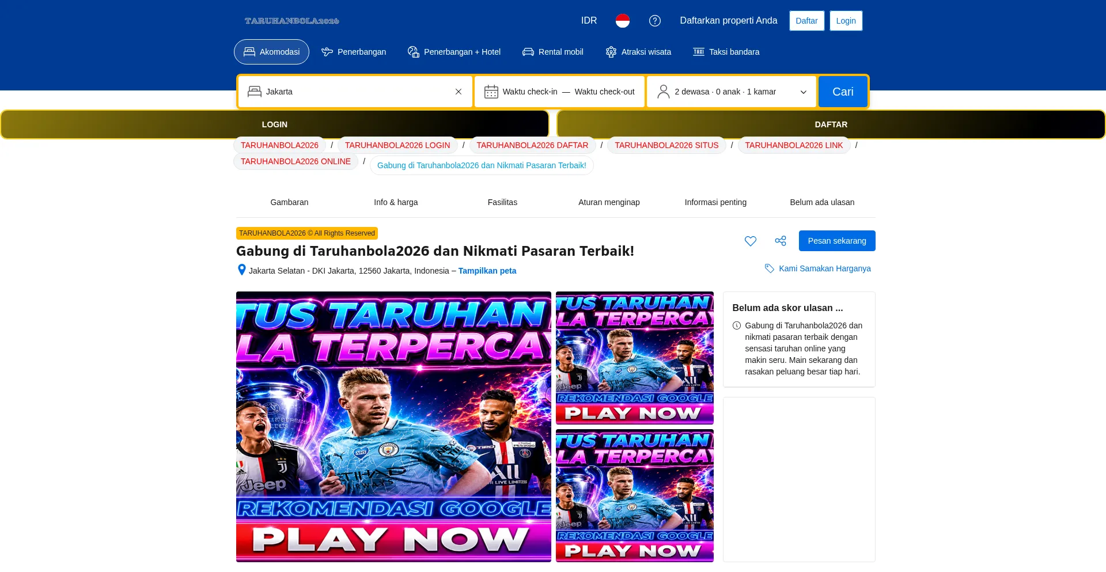
Task: Click the calendar icon in date field
Action: (491, 92)
